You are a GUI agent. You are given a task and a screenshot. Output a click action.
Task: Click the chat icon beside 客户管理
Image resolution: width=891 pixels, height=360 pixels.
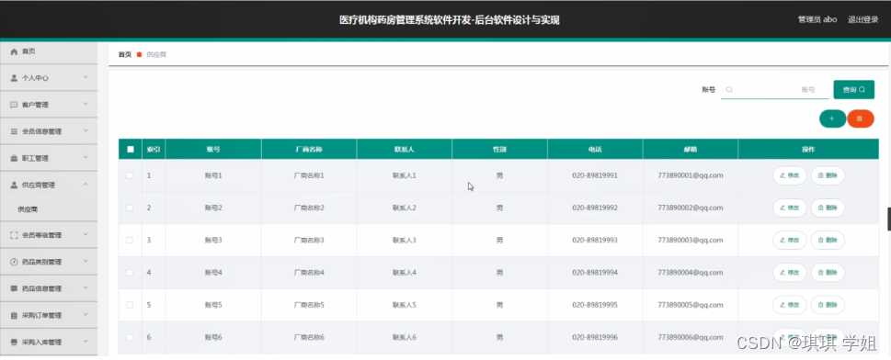click(x=14, y=105)
